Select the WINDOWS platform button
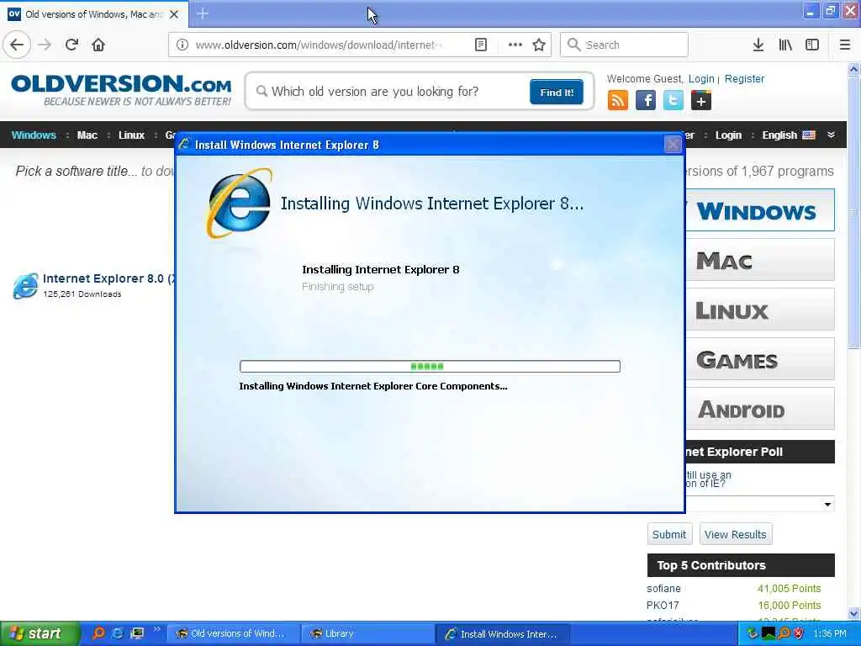This screenshot has height=646, width=861. (760, 210)
